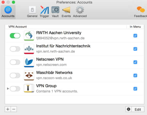Open the General preferences pane
This screenshot has width=147, height=115.
click(x=32, y=12)
